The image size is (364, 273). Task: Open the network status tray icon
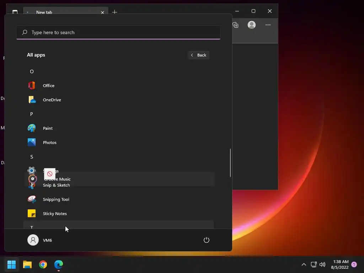click(x=314, y=264)
